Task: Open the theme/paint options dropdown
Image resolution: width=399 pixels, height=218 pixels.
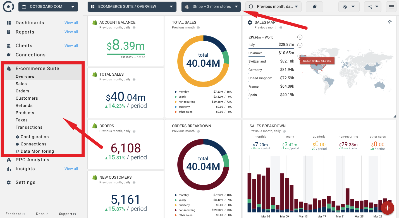Action: (x=348, y=7)
